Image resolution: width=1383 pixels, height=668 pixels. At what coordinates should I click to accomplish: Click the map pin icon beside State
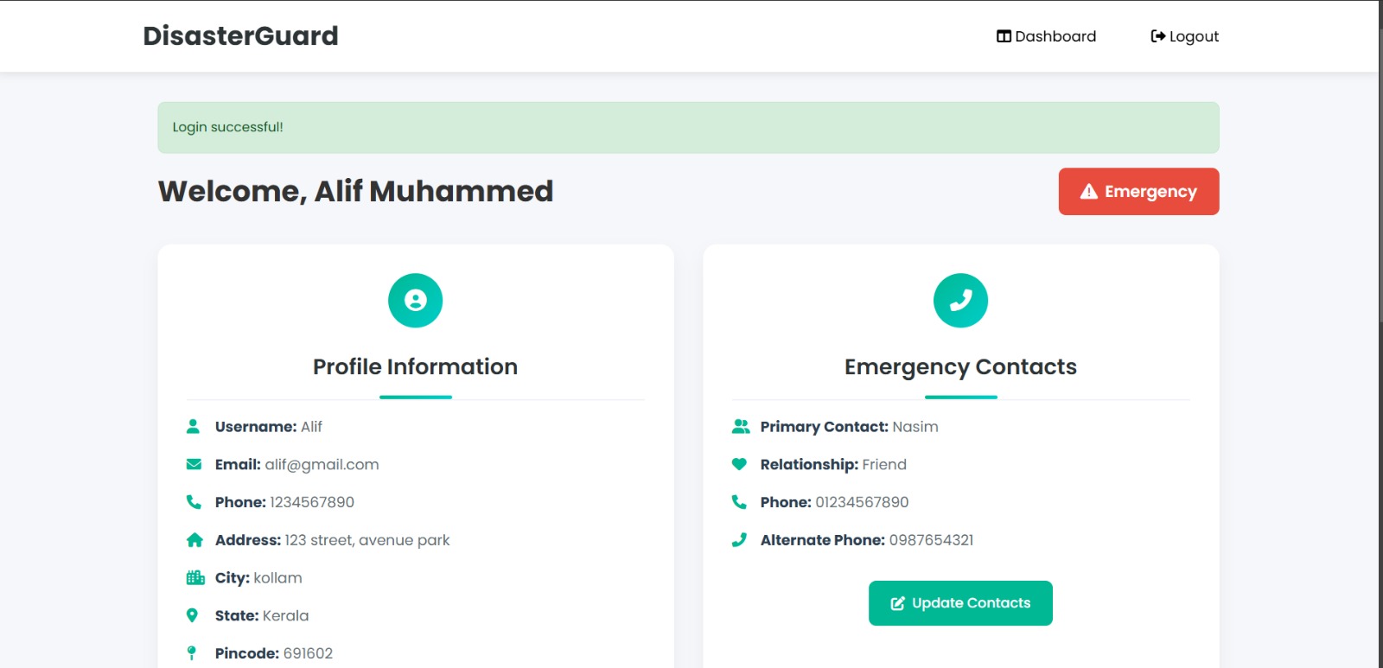(194, 615)
